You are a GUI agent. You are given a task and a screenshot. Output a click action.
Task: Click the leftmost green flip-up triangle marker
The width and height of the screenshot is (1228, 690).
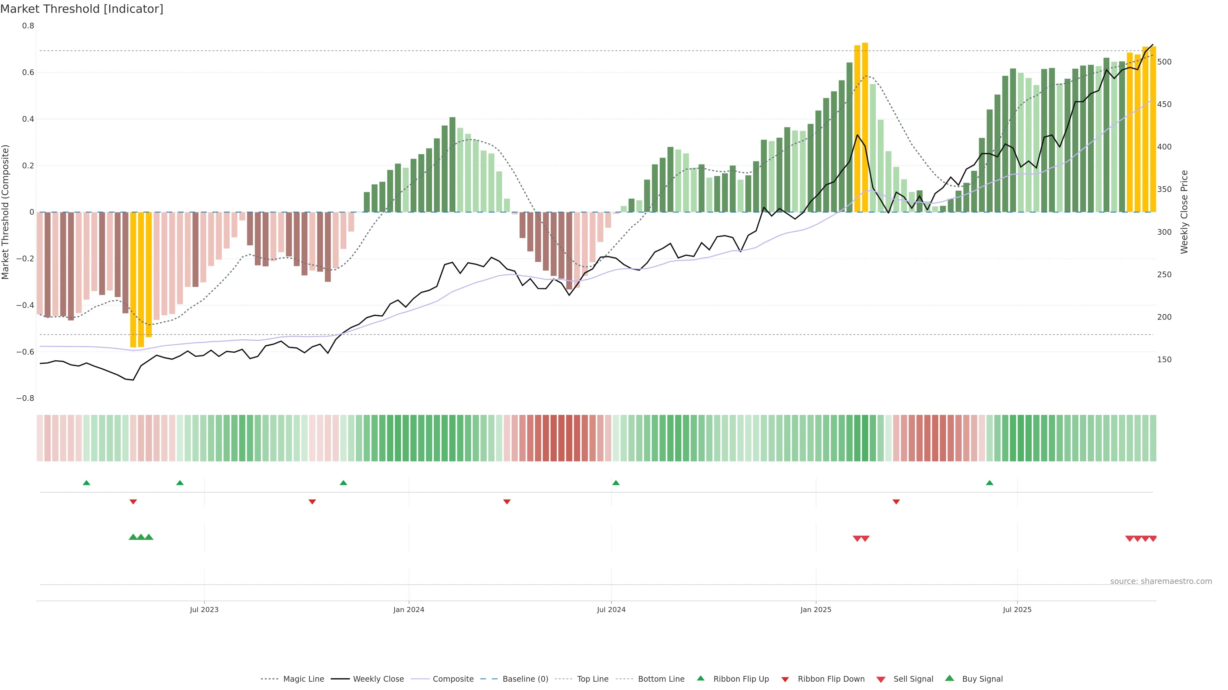86,483
